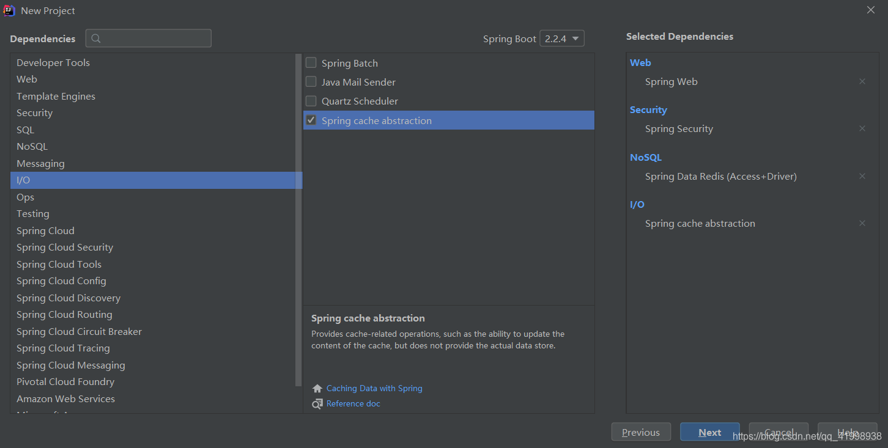Click the IntelliJ IDEA logo icon
Image resolution: width=888 pixels, height=448 pixels.
pos(9,10)
